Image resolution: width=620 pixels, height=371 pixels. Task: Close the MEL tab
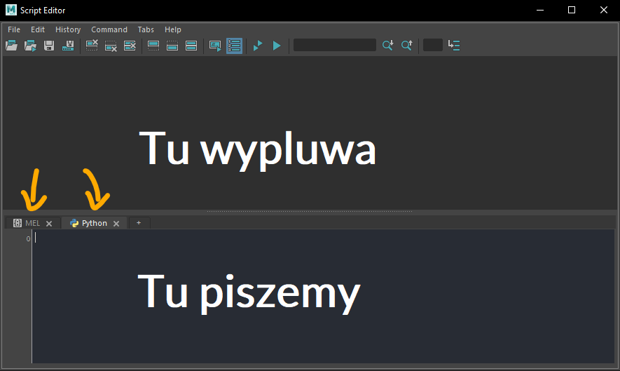(49, 224)
